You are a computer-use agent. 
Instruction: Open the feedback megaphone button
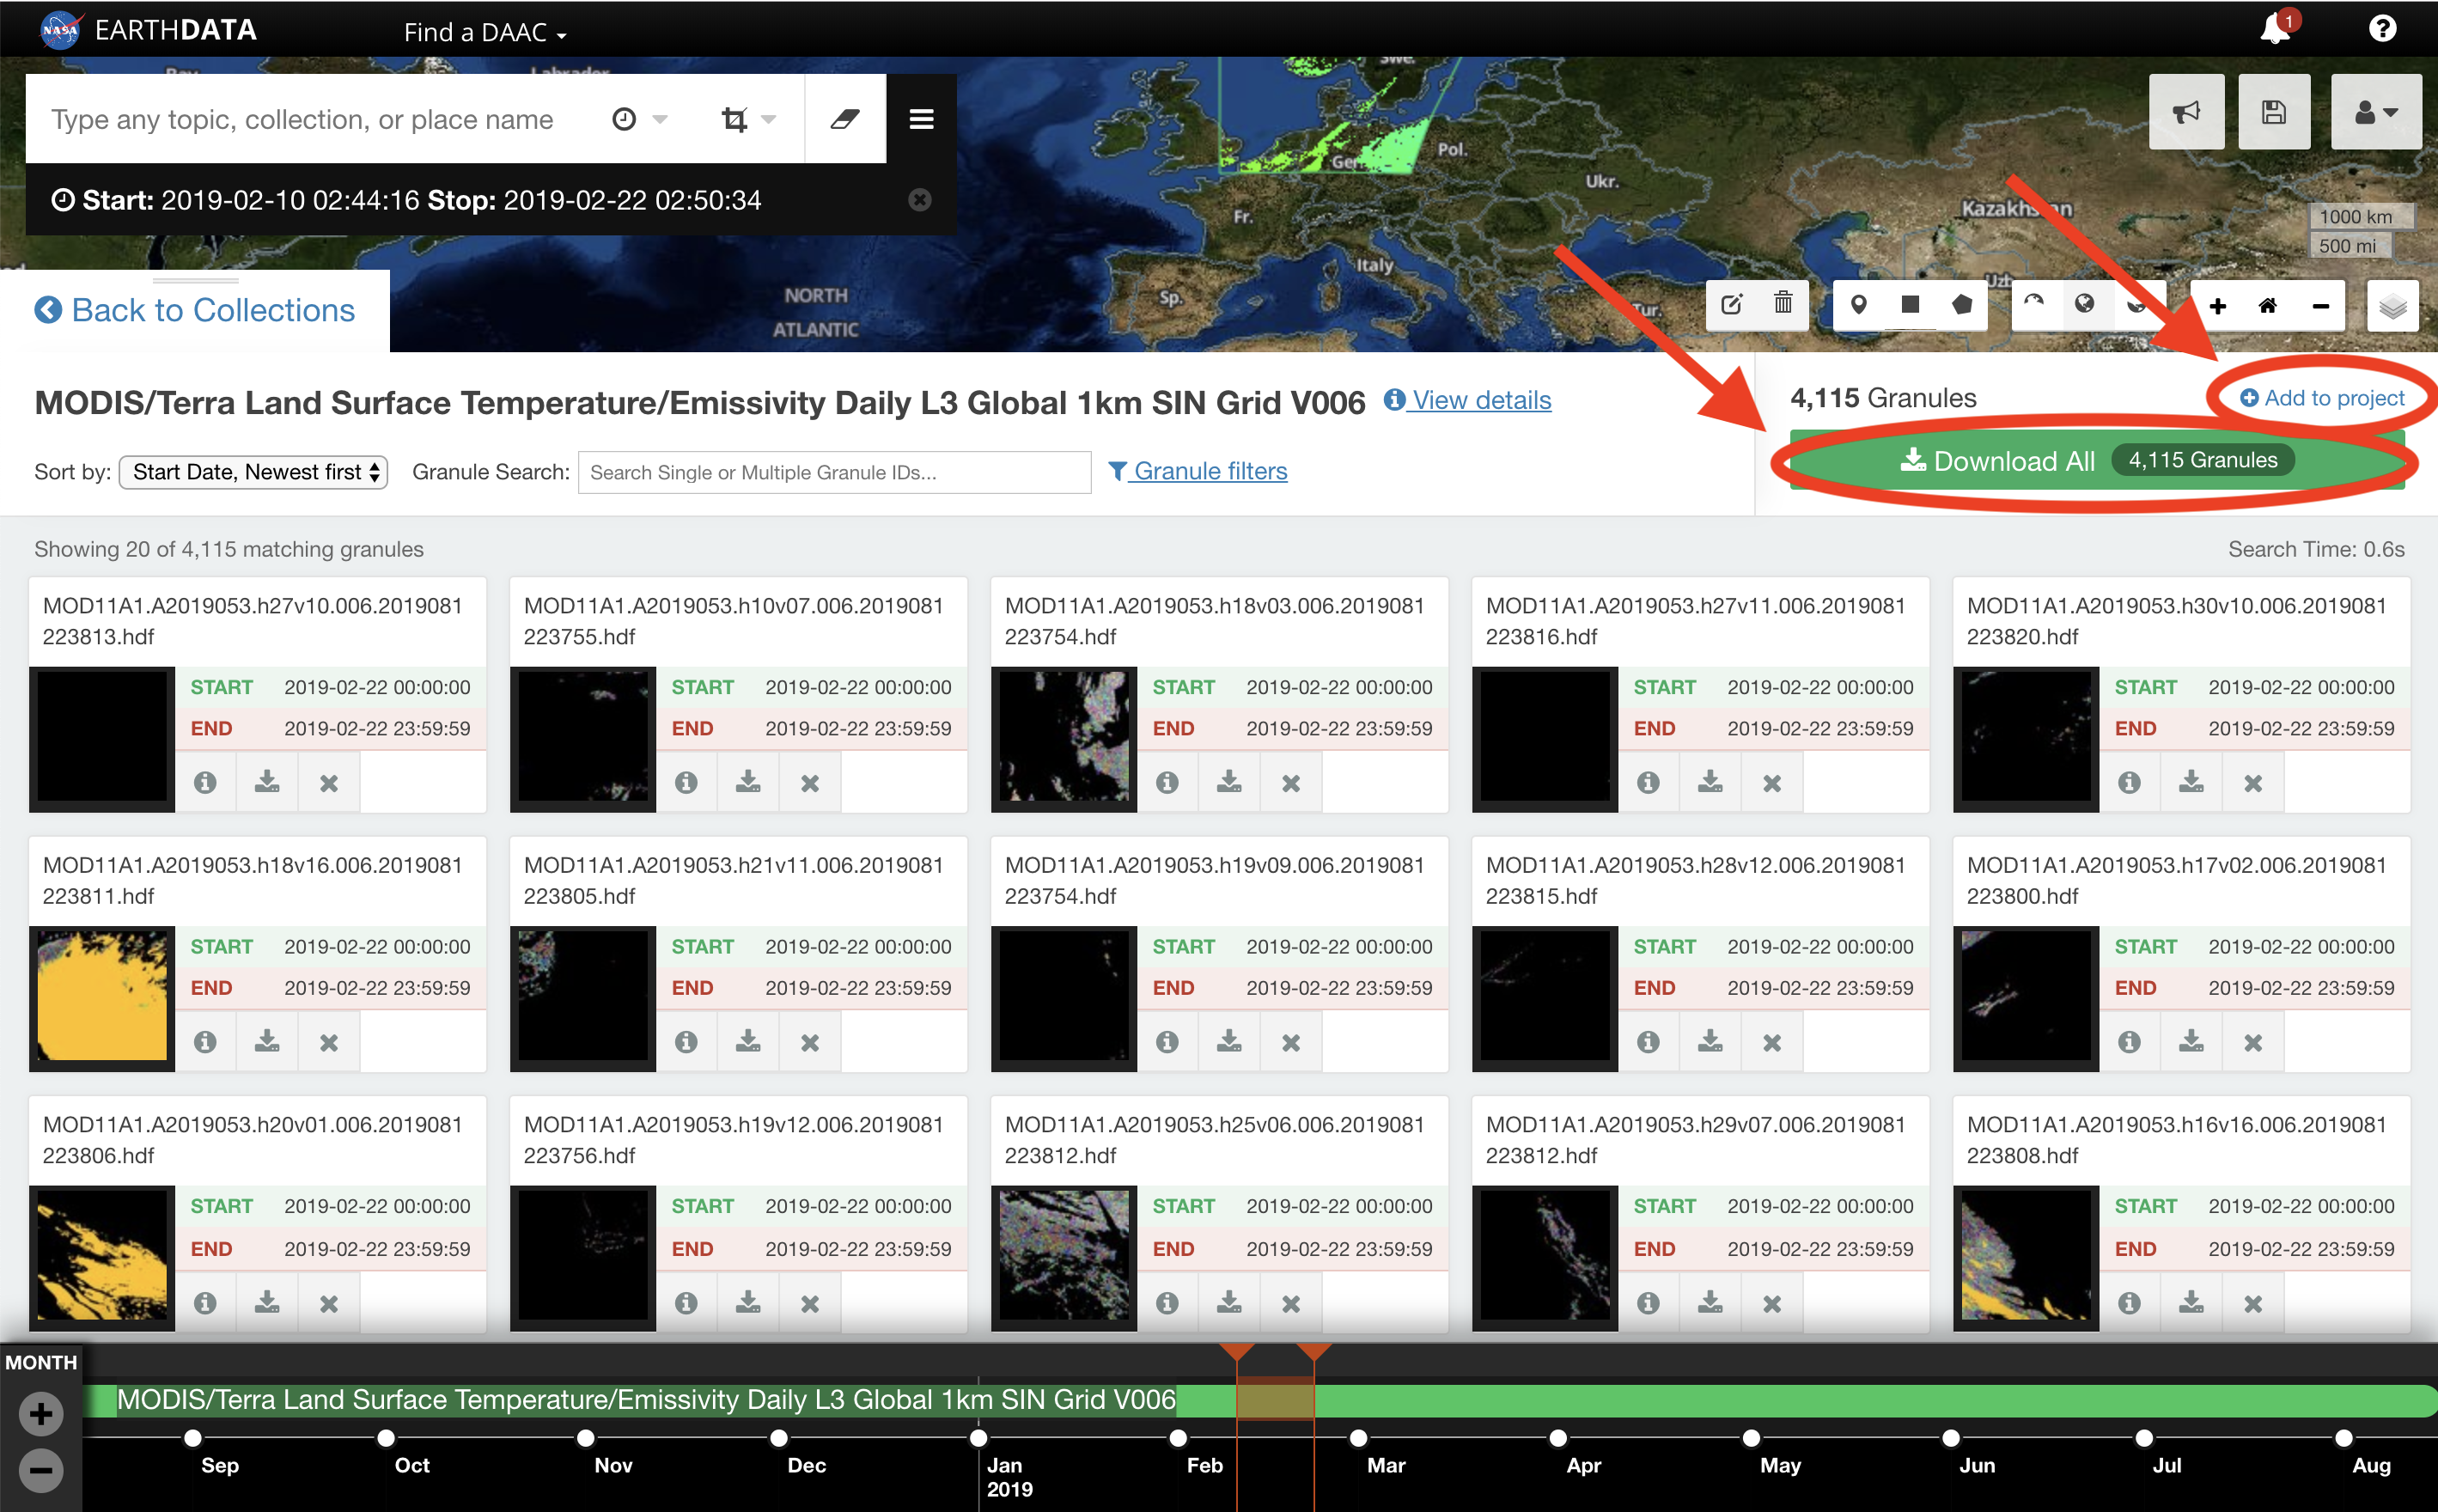(2186, 111)
